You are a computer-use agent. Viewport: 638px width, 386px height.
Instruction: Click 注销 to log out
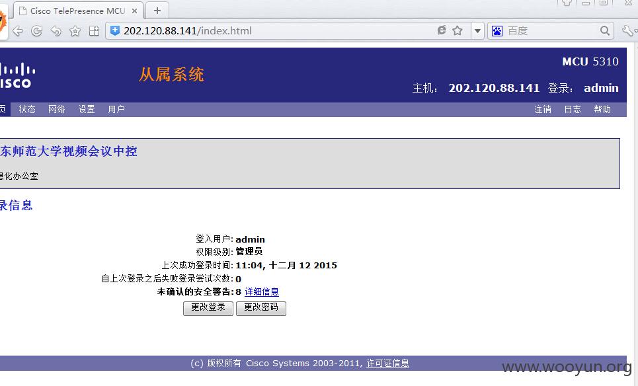point(543,110)
